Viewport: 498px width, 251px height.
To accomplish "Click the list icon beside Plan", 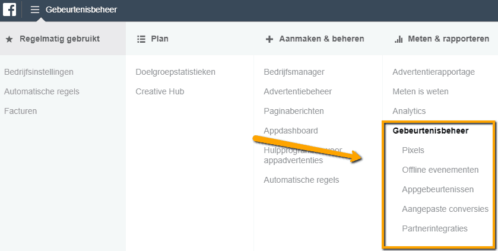I will (x=141, y=39).
